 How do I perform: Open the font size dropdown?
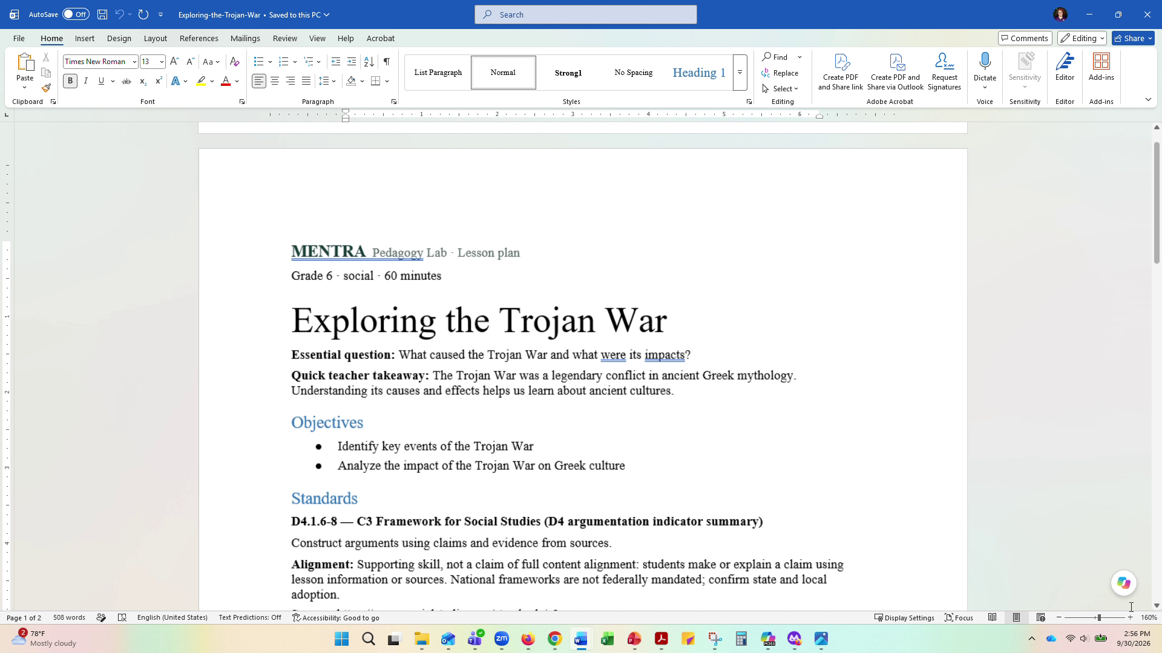pyautogui.click(x=161, y=62)
